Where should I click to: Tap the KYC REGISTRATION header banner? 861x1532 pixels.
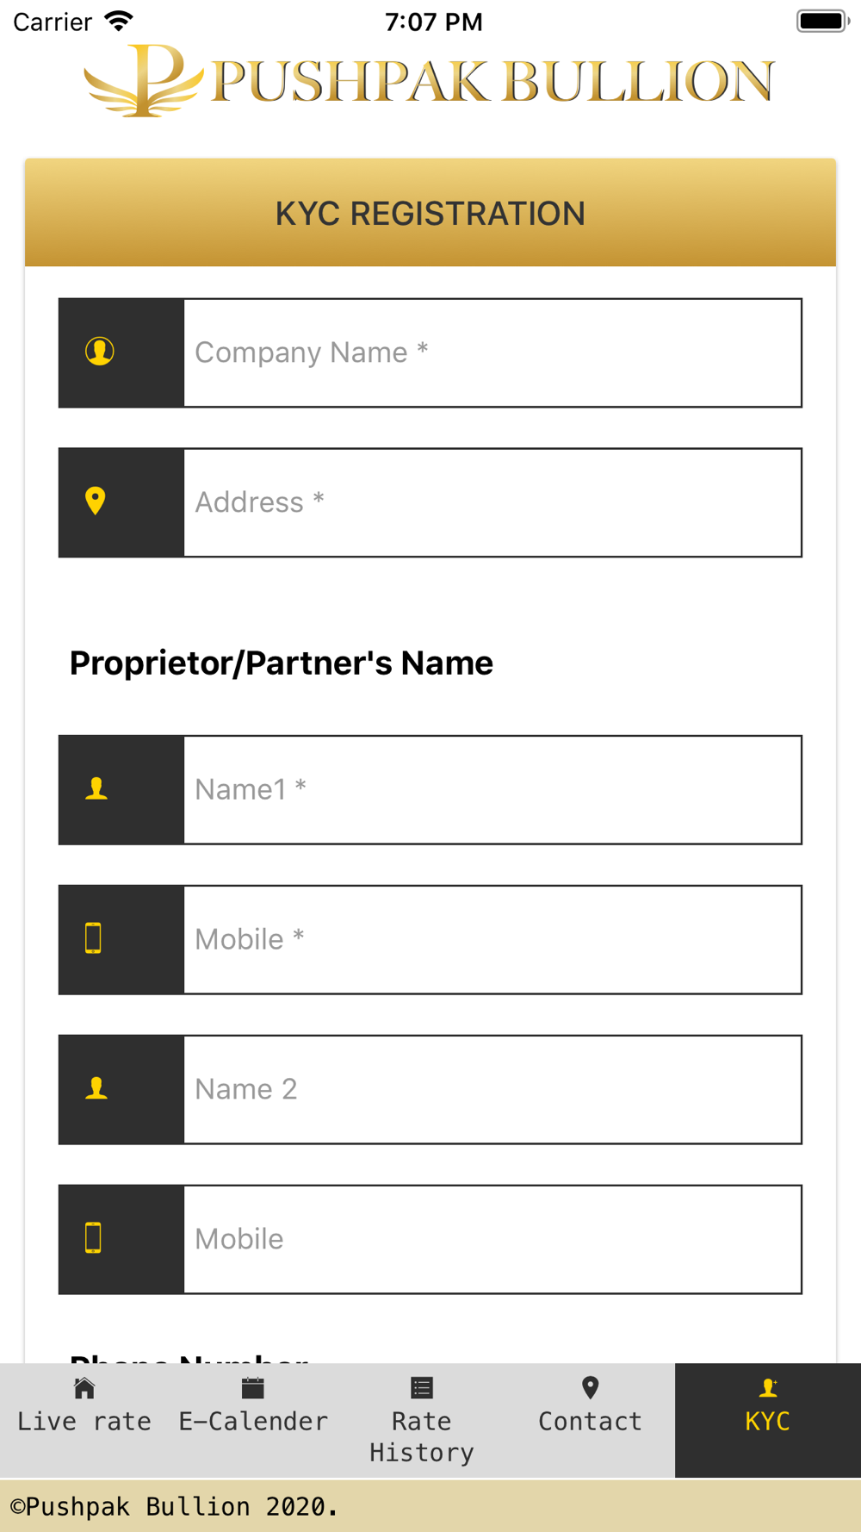(430, 213)
